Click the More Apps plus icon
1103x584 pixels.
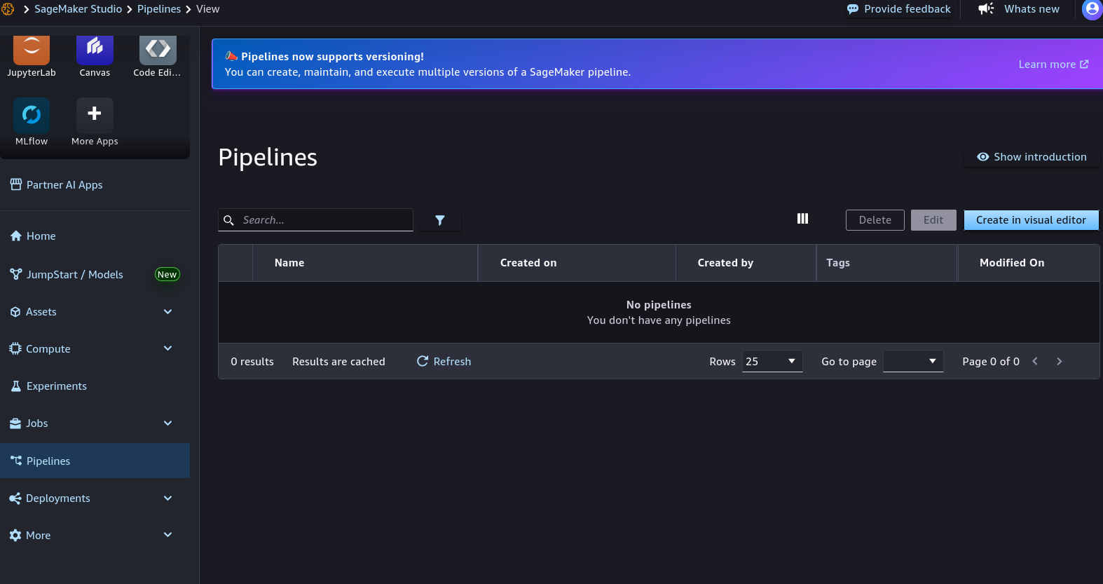tap(95, 115)
